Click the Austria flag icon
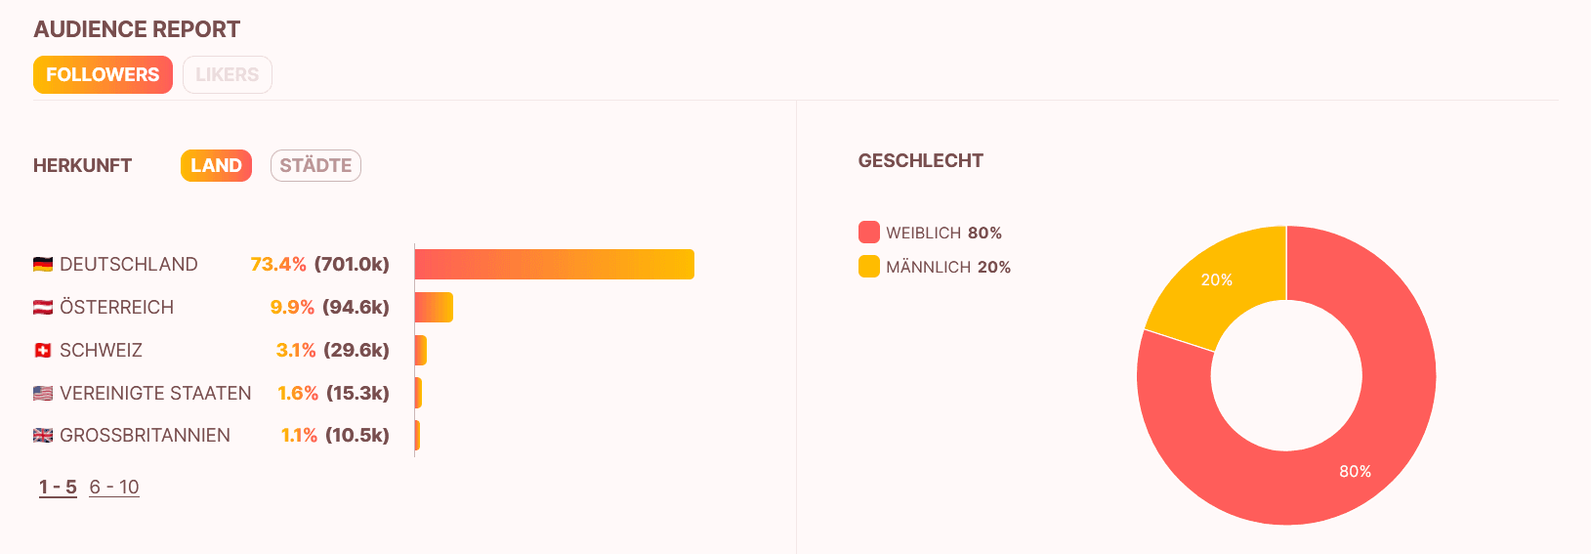The width and height of the screenshot is (1591, 554). (43, 308)
